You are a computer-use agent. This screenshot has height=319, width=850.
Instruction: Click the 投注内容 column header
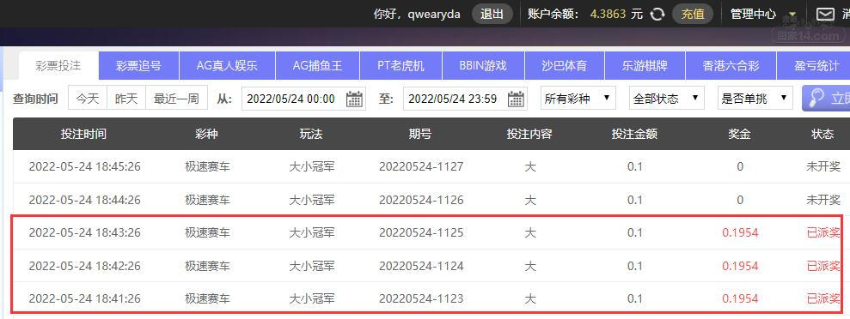pyautogui.click(x=529, y=134)
